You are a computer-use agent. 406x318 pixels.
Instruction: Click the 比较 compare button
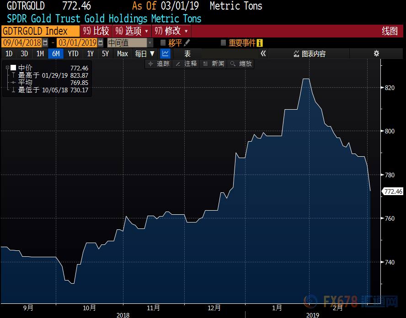point(97,31)
